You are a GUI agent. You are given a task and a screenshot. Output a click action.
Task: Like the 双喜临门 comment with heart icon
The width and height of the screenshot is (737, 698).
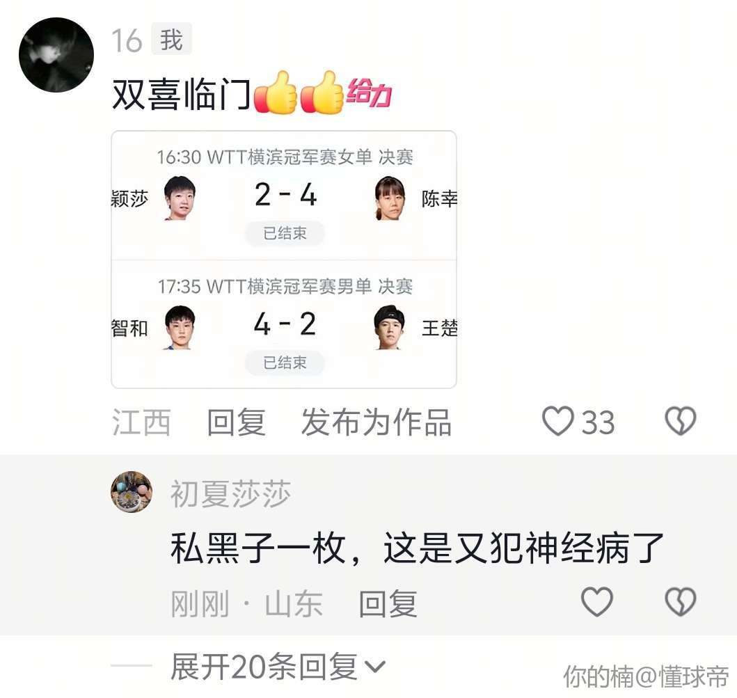click(558, 421)
